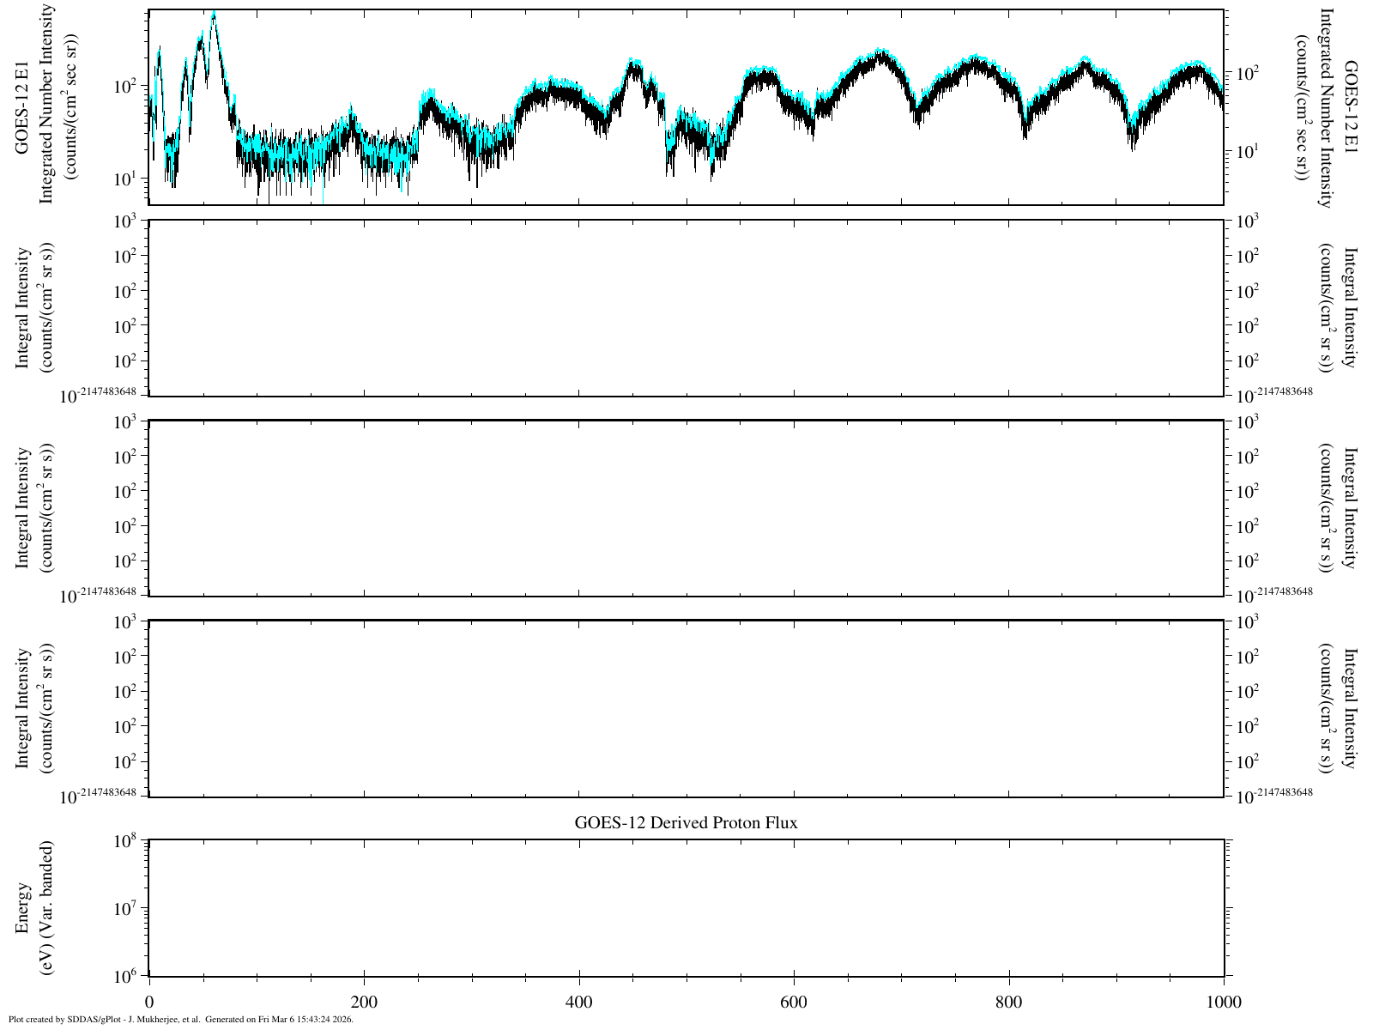This screenshot has width=1373, height=1030.
Task: Click the x-axis tick label 200
Action: tap(364, 1001)
